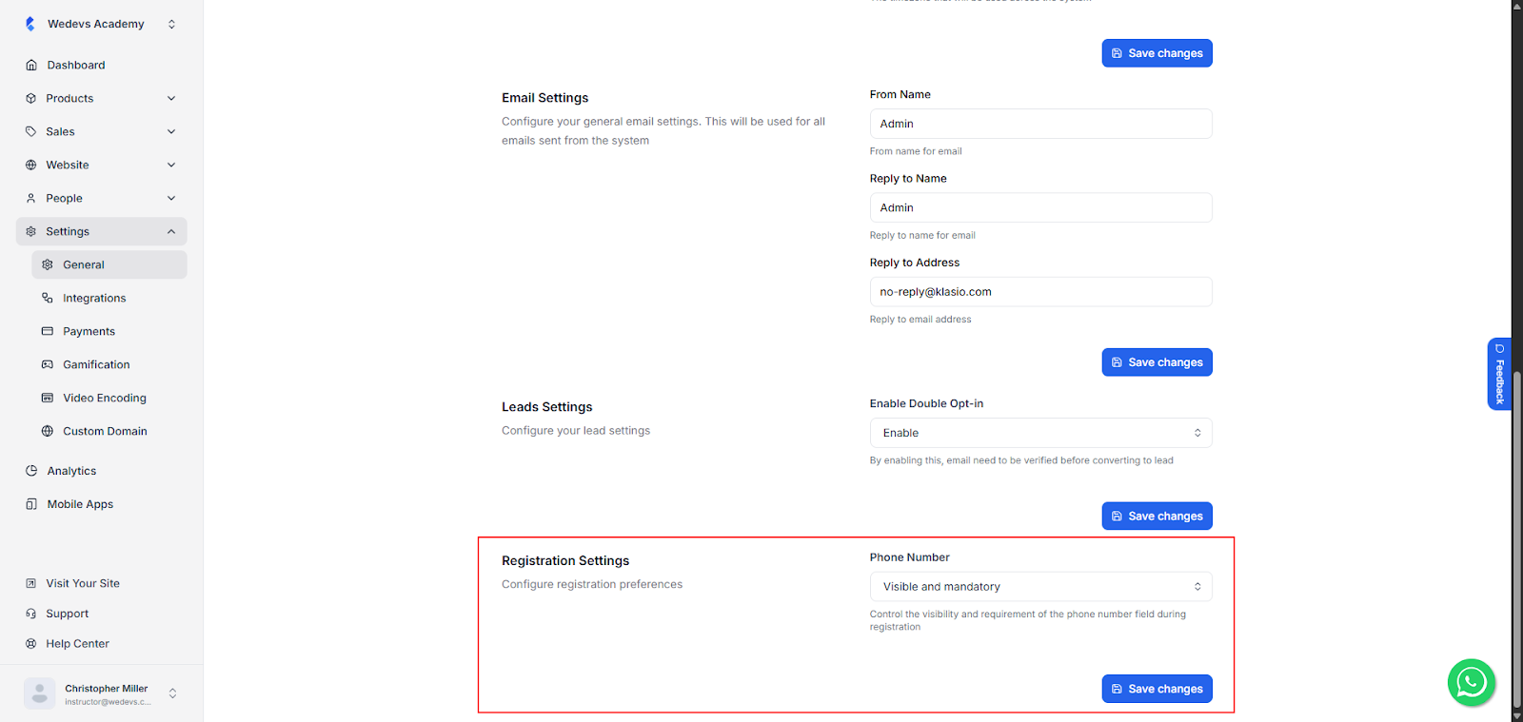The width and height of the screenshot is (1523, 722).
Task: Click the Wedevs Academy logo icon
Action: coord(30,24)
